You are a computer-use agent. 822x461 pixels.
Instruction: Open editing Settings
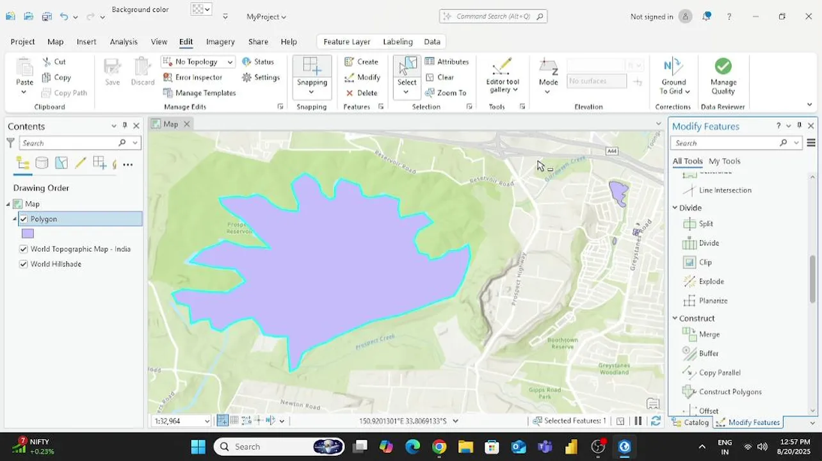261,77
